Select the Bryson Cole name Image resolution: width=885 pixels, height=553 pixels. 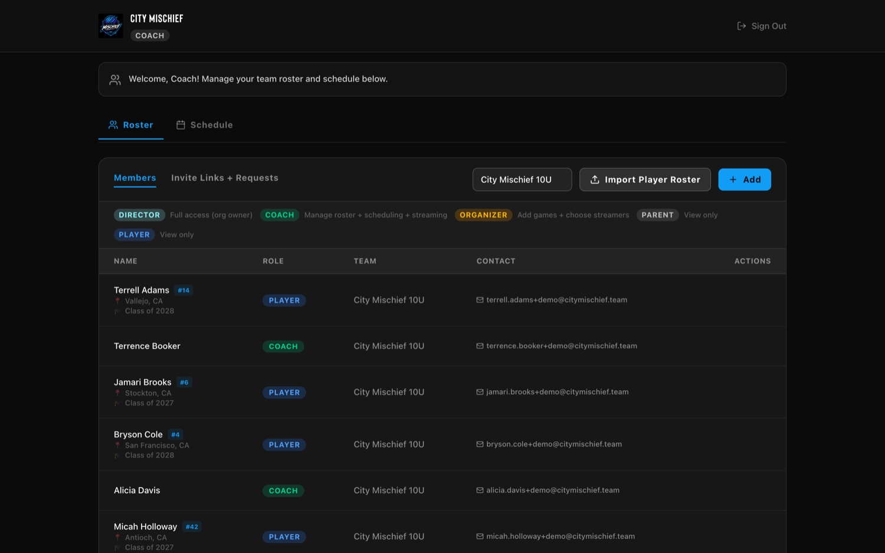[138, 434]
